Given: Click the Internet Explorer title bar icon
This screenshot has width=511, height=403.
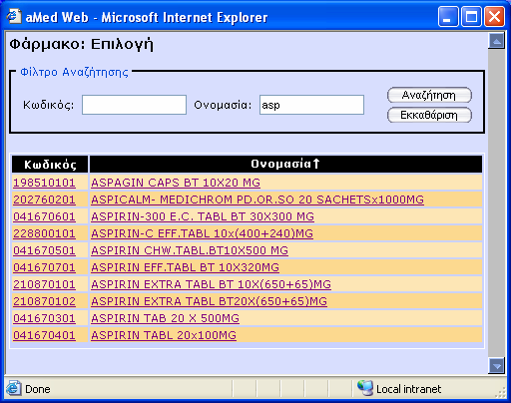Looking at the screenshot, I should [x=14, y=16].
